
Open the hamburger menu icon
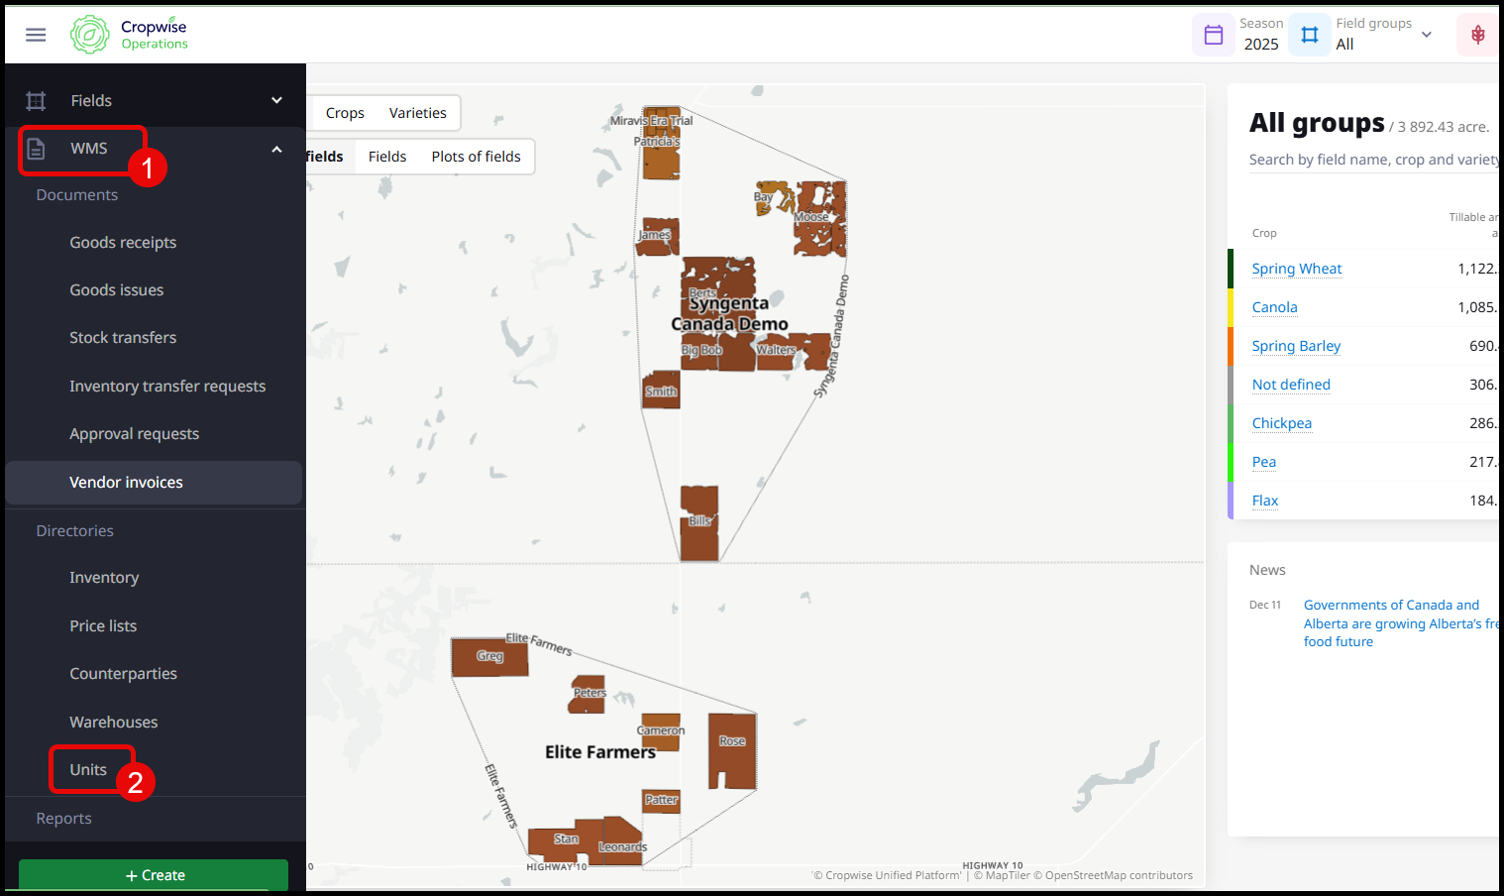(36, 35)
